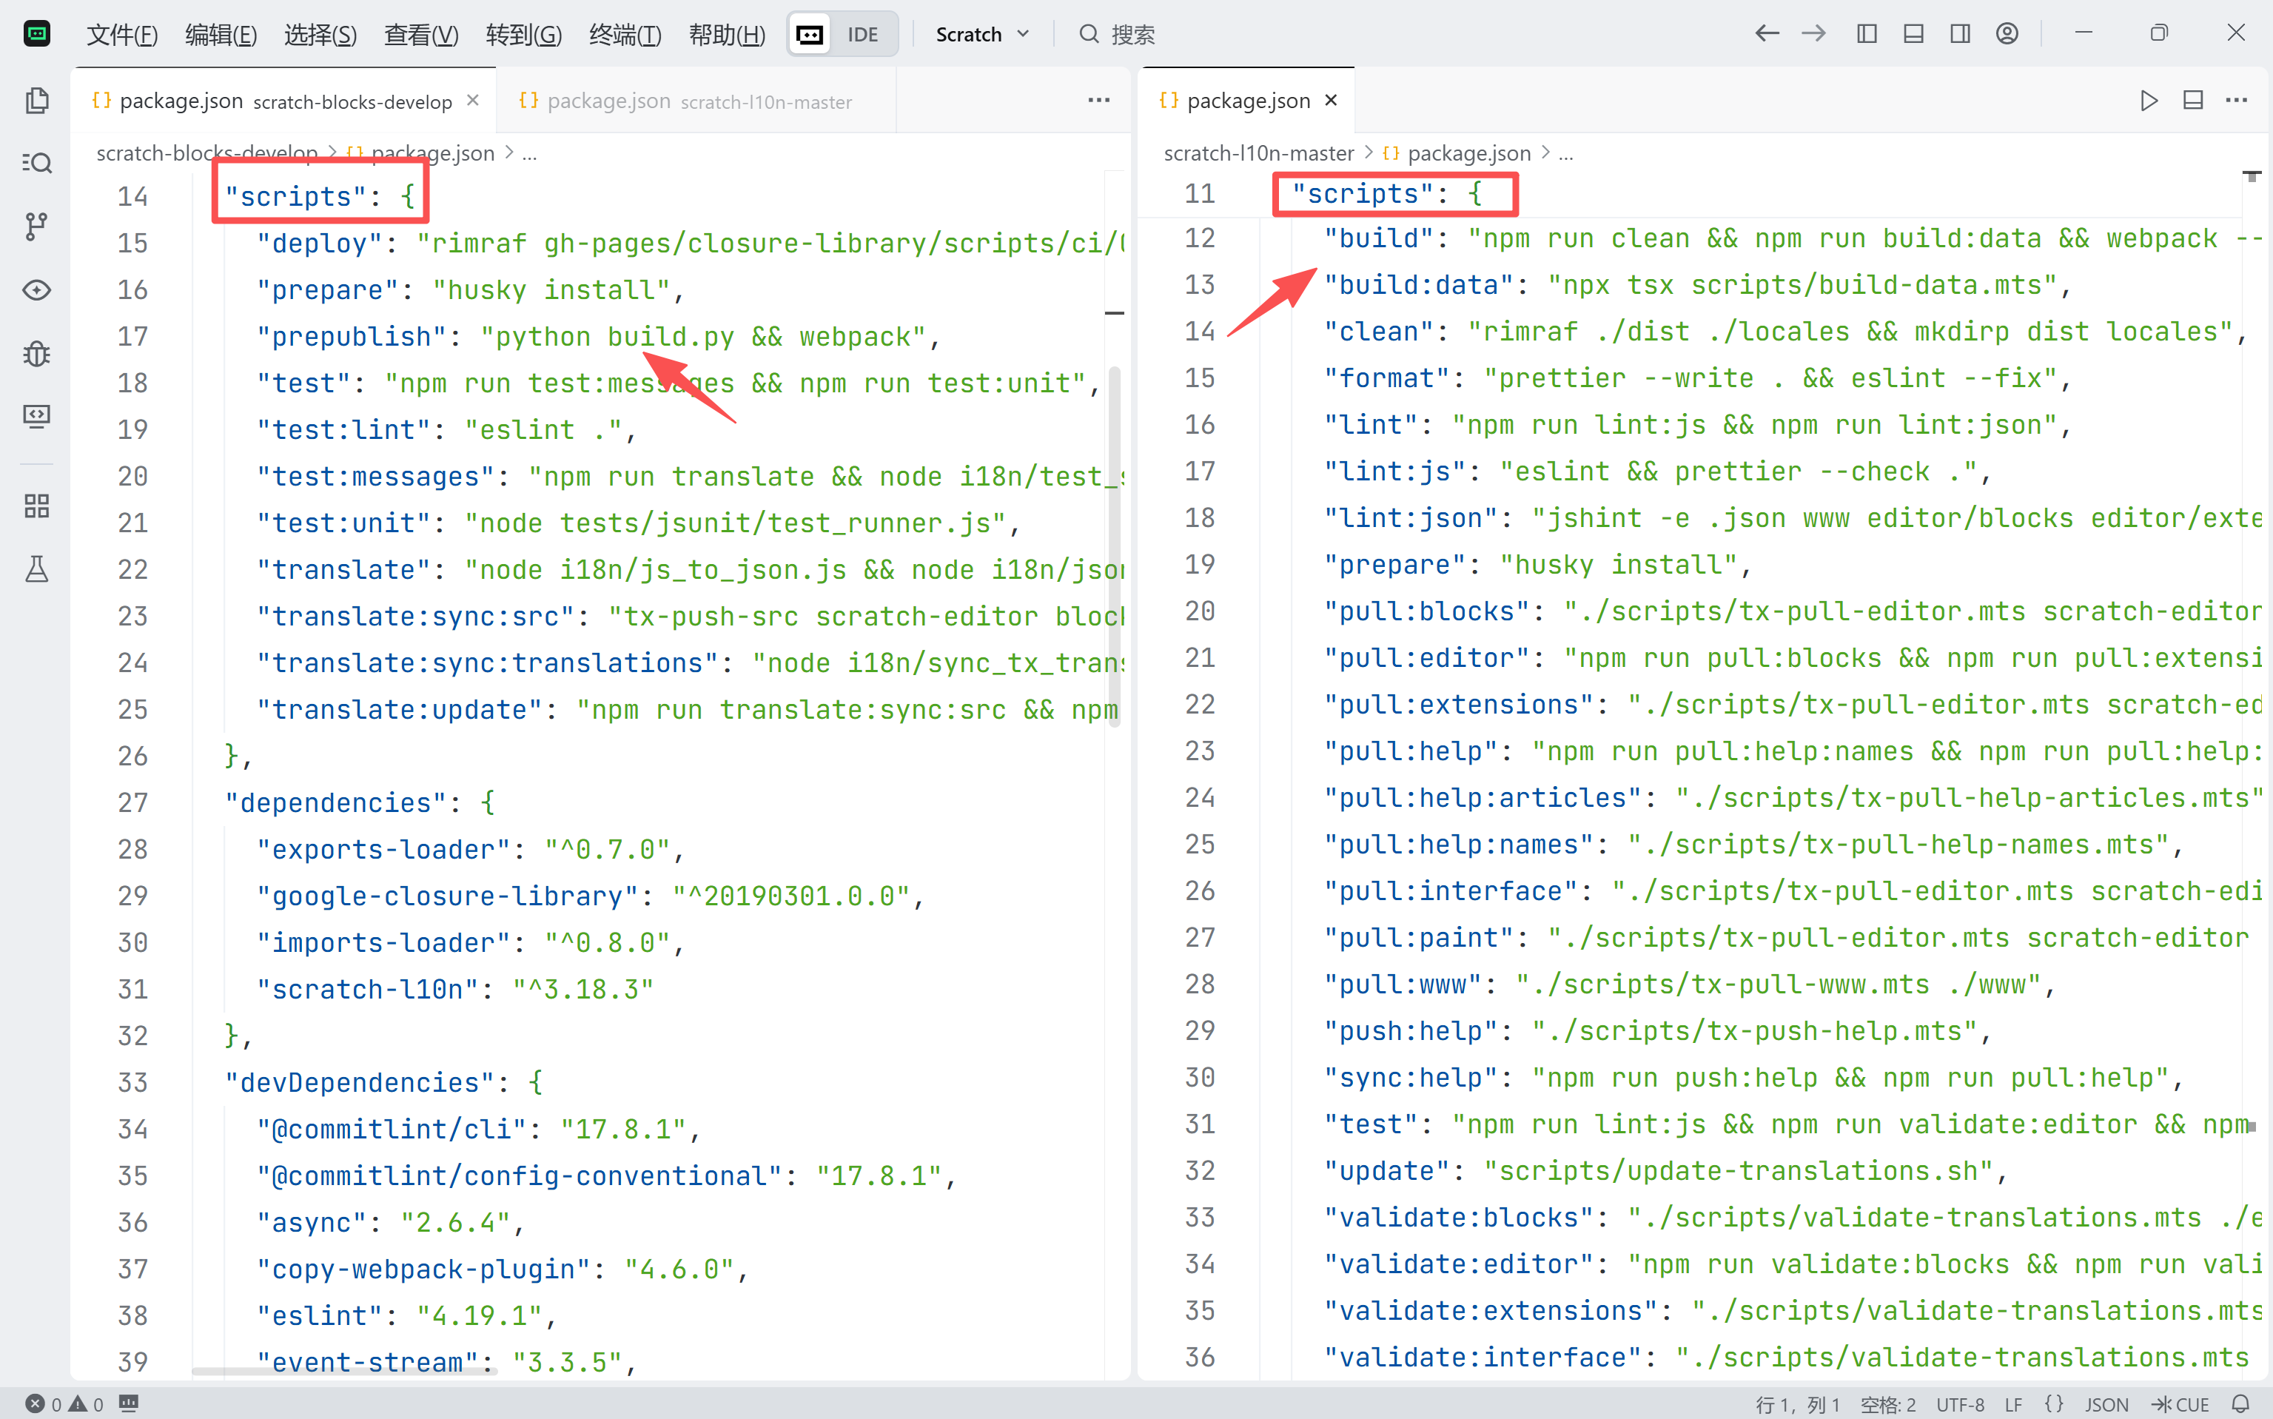This screenshot has width=2273, height=1419.
Task: Switch to IDE mode toggle
Action: click(x=862, y=35)
